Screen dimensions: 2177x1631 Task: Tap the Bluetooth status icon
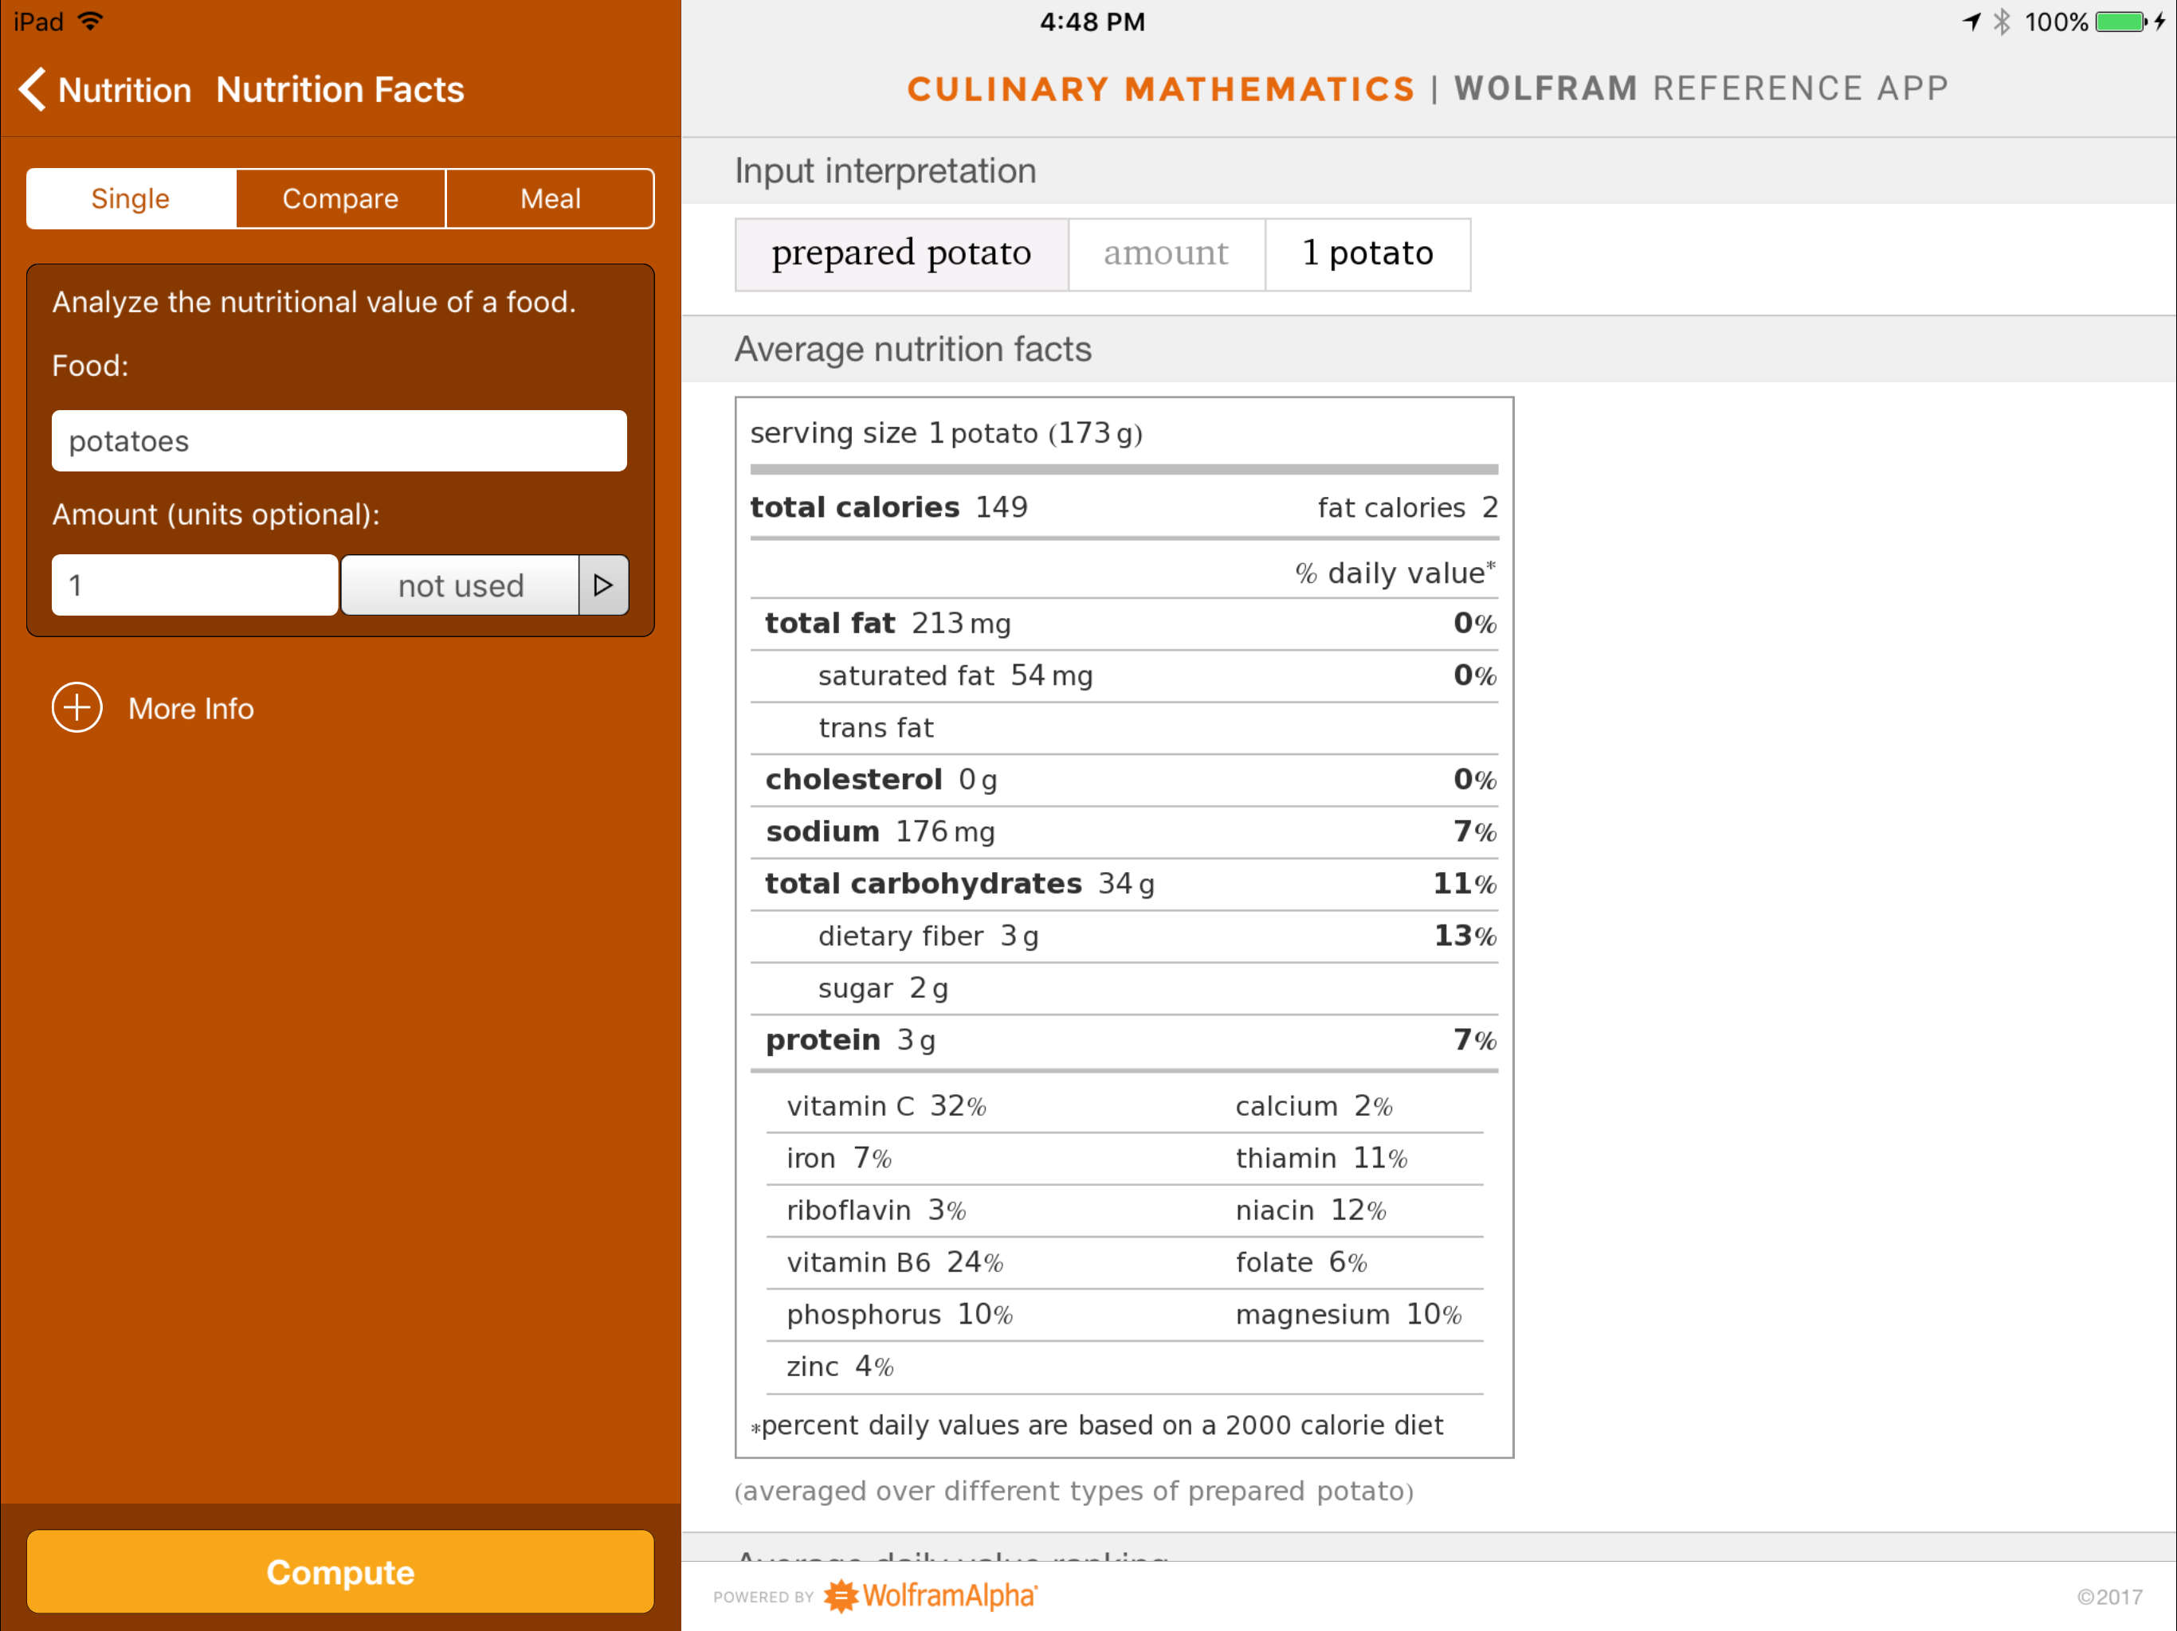2002,22
